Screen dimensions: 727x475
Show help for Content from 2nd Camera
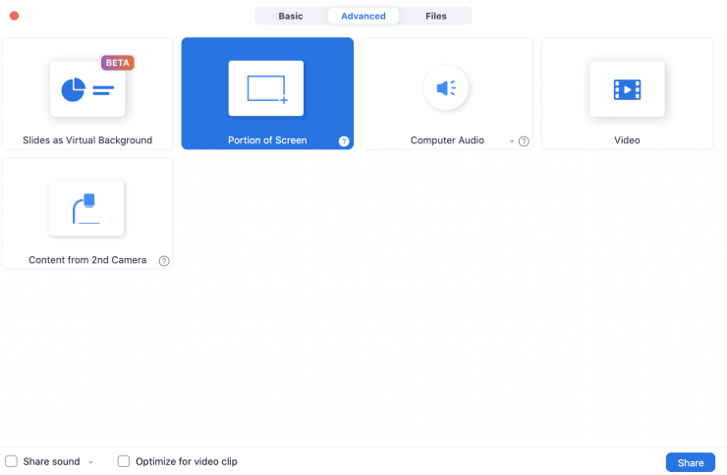[x=164, y=261]
